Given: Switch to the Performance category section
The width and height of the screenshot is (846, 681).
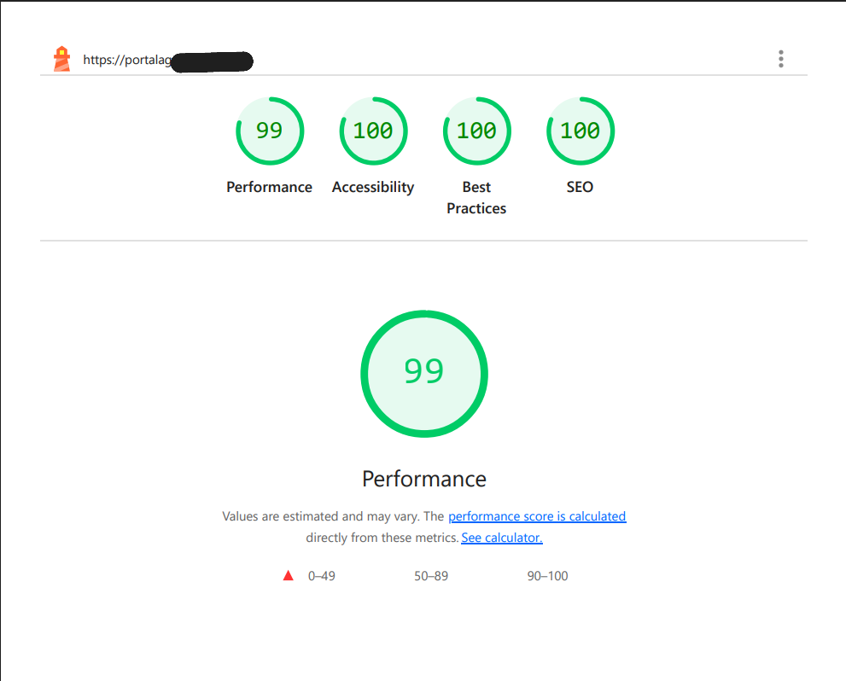Looking at the screenshot, I should [x=269, y=187].
